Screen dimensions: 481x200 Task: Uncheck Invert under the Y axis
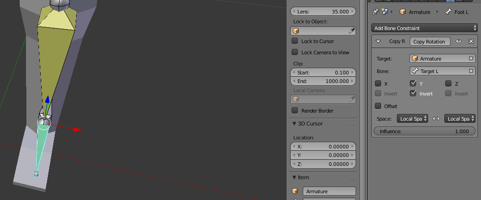tap(413, 93)
